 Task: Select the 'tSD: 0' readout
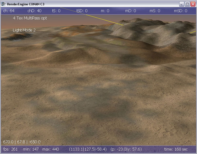82,11
